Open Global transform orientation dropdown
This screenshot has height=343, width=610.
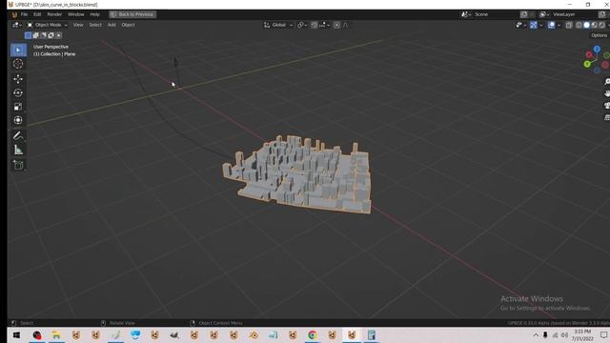coord(278,25)
